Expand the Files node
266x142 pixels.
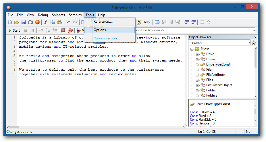[x=197, y=80]
